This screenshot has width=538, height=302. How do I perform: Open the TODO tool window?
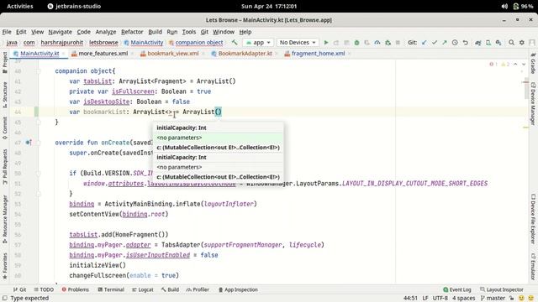(44, 289)
